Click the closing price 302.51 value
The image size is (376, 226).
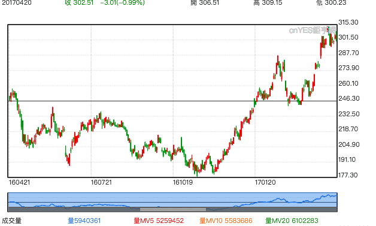pyautogui.click(x=83, y=2)
